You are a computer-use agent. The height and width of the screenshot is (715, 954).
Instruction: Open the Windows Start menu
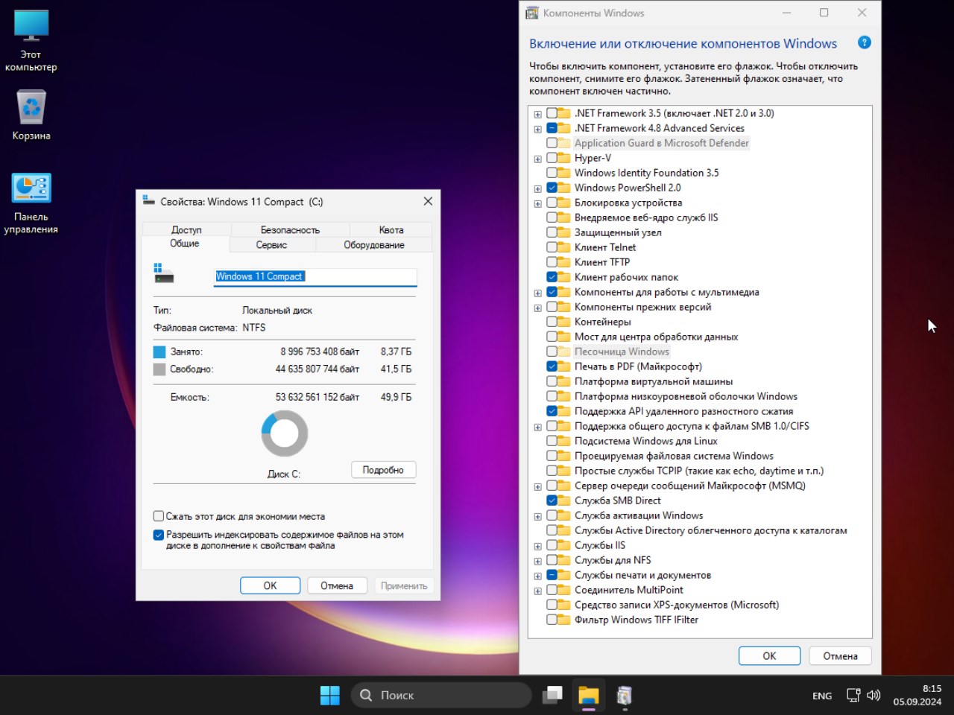pos(329,695)
